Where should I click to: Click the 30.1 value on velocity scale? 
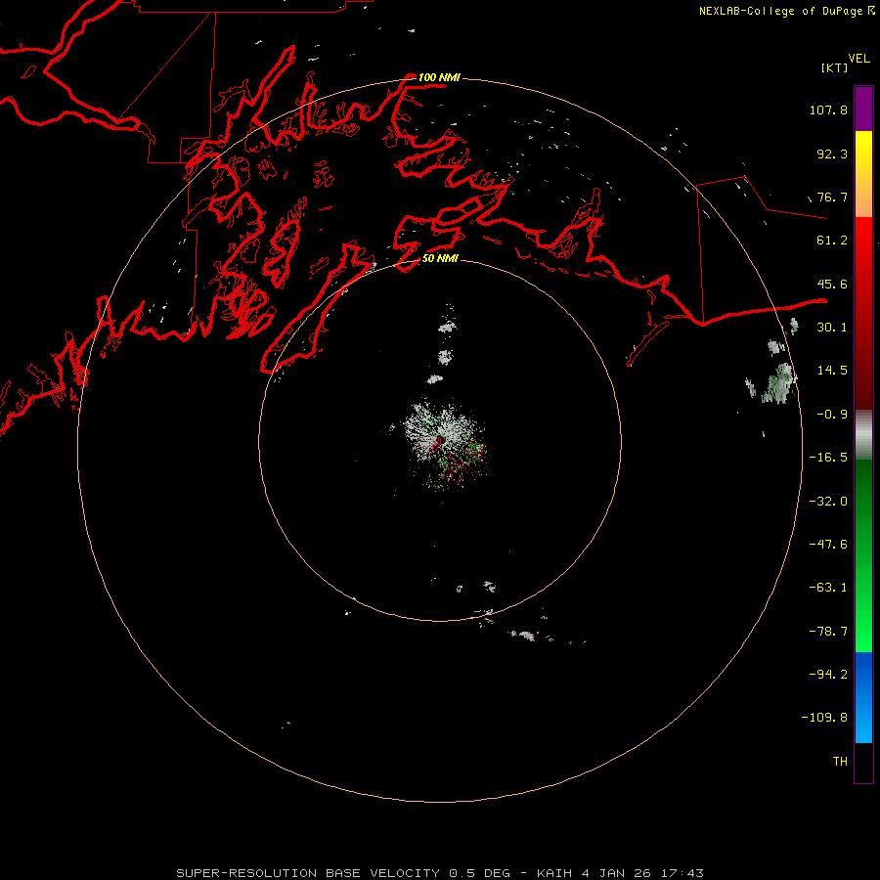(x=832, y=328)
